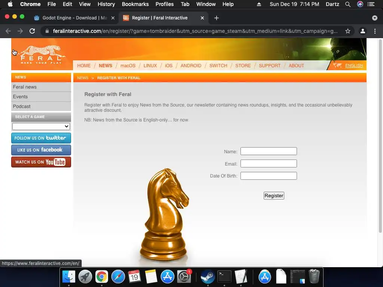This screenshot has height=287, width=383.
Task: Open Notes from the dock
Action: click(151, 277)
